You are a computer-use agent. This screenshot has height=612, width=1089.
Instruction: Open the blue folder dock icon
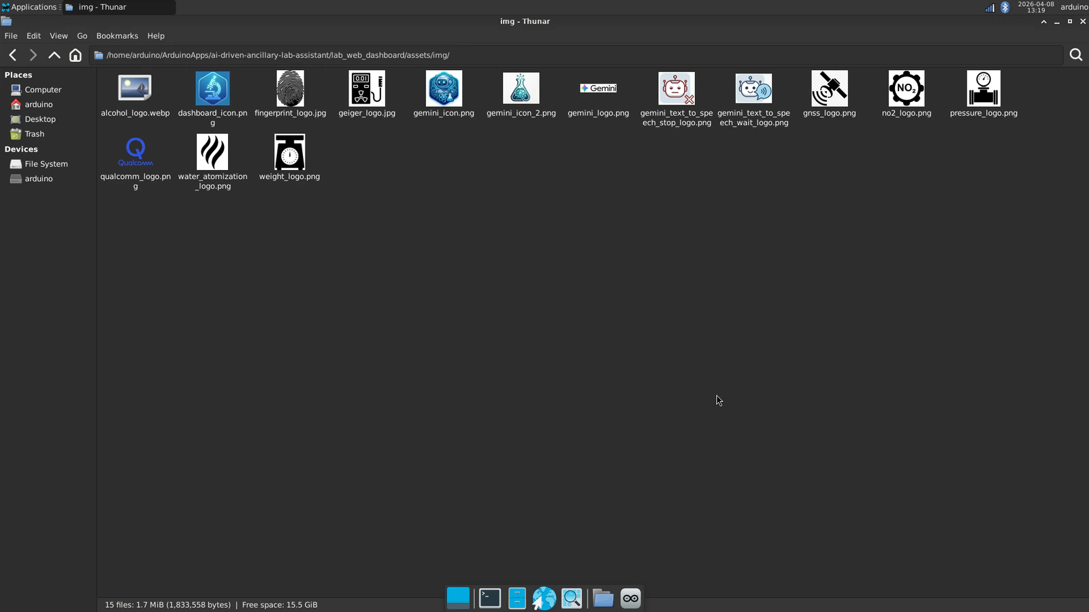coord(602,598)
